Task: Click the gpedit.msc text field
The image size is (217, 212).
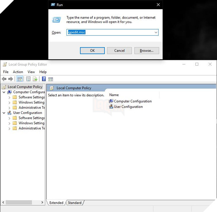Action: tap(110, 32)
